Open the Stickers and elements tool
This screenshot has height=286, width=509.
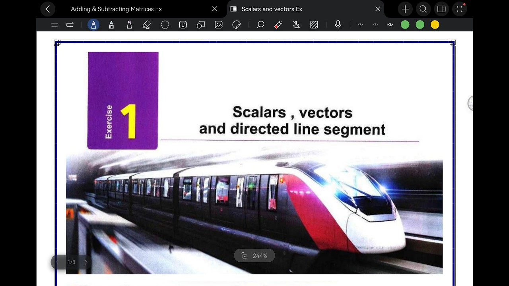237,25
